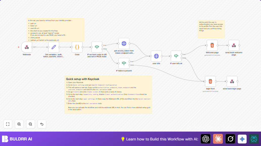
Task: Click the 'send back login page' label
Action: tap(232, 89)
